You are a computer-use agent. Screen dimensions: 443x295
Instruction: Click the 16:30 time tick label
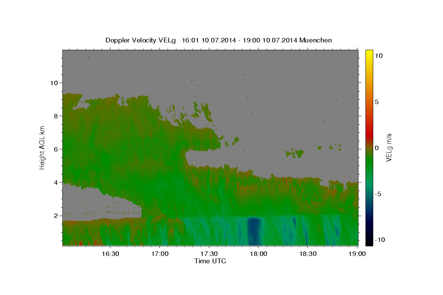pyautogui.click(x=110, y=254)
